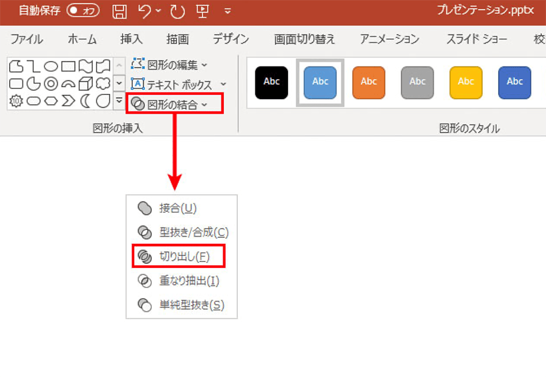Screen dimensions: 546x377
Task: Choose 重なり抽出(I) menu item
Action: click(x=181, y=281)
